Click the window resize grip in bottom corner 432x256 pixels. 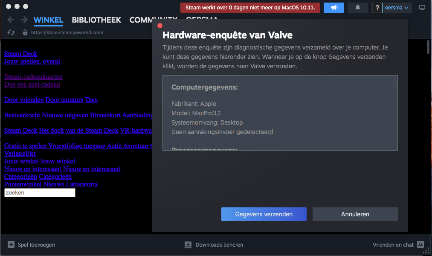point(427,251)
